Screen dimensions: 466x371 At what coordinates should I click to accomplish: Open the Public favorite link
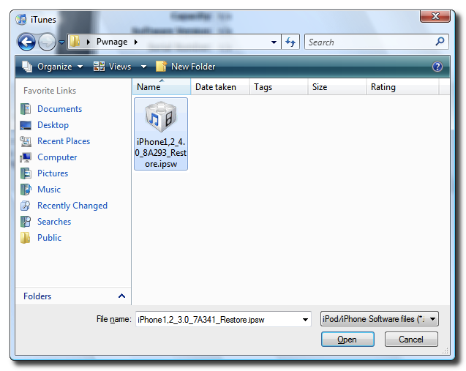pyautogui.click(x=49, y=238)
